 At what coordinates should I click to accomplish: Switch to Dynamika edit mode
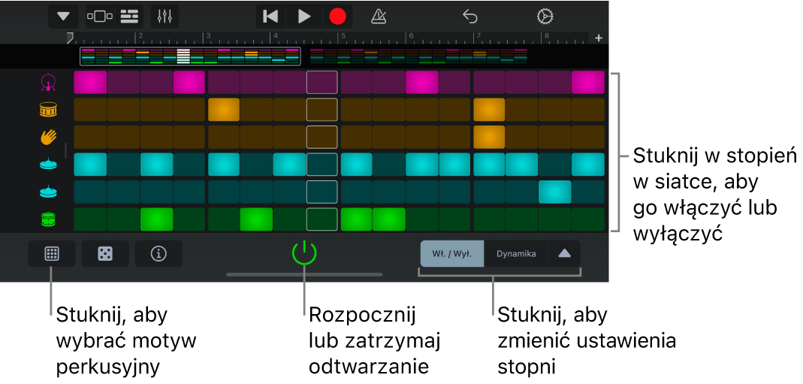[x=516, y=254]
